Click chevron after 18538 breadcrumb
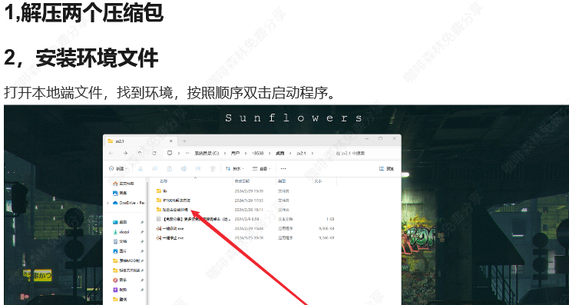569x305 pixels. click(x=270, y=153)
